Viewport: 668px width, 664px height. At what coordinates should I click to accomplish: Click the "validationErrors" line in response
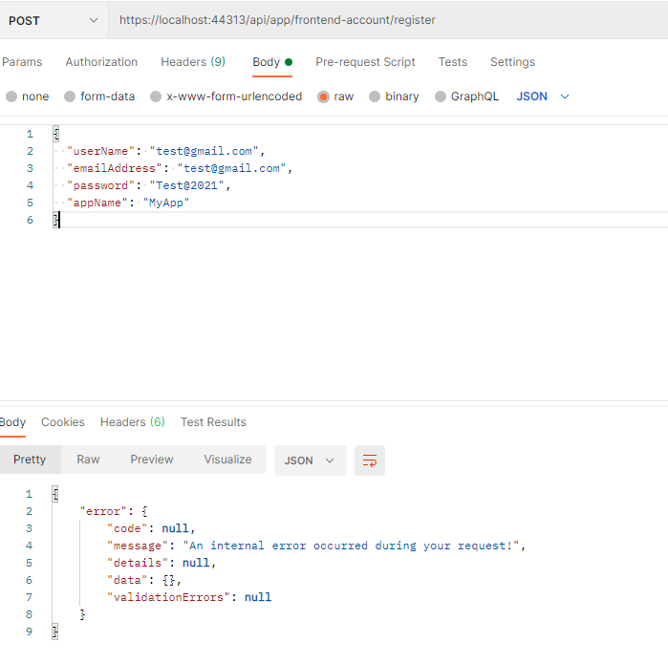click(189, 597)
